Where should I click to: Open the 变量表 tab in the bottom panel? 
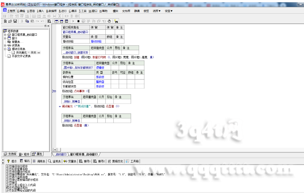(x=70, y=161)
